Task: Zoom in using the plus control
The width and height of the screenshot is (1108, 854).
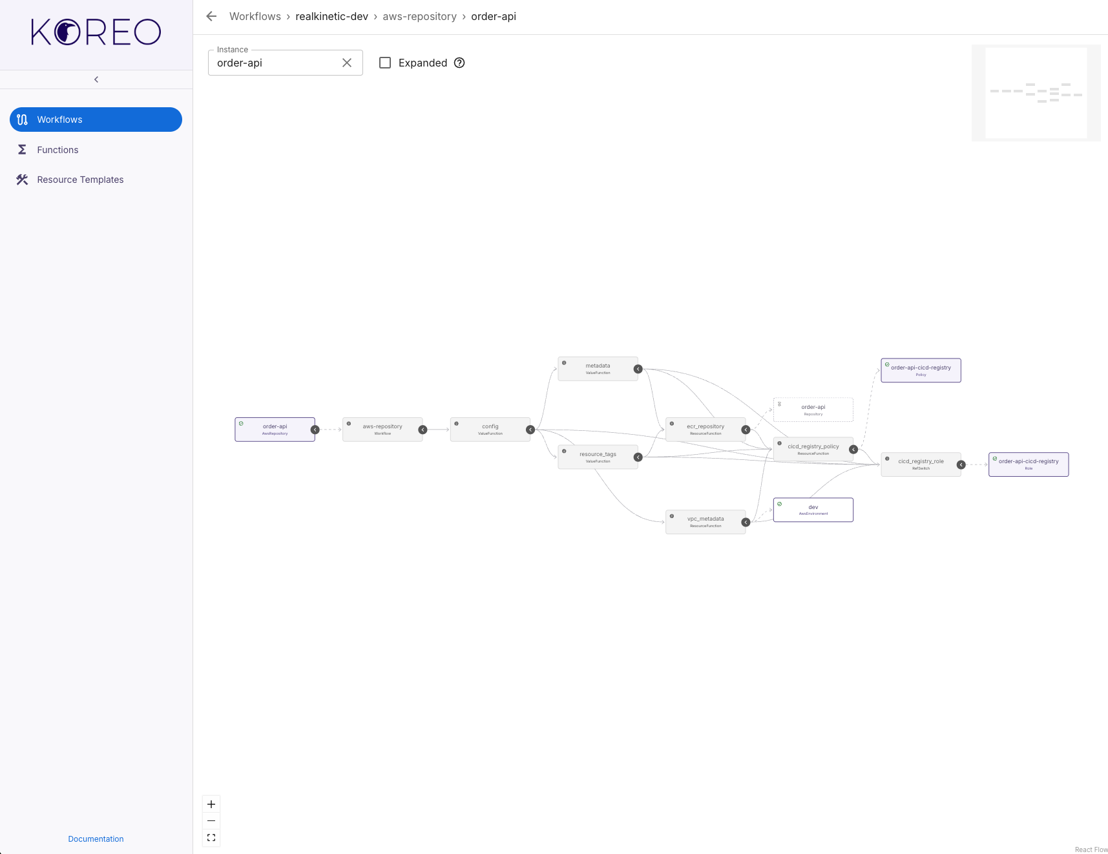Action: click(x=211, y=804)
